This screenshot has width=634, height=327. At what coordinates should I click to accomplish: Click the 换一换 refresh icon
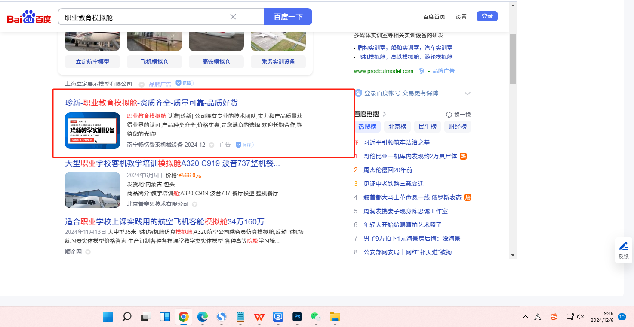click(449, 115)
